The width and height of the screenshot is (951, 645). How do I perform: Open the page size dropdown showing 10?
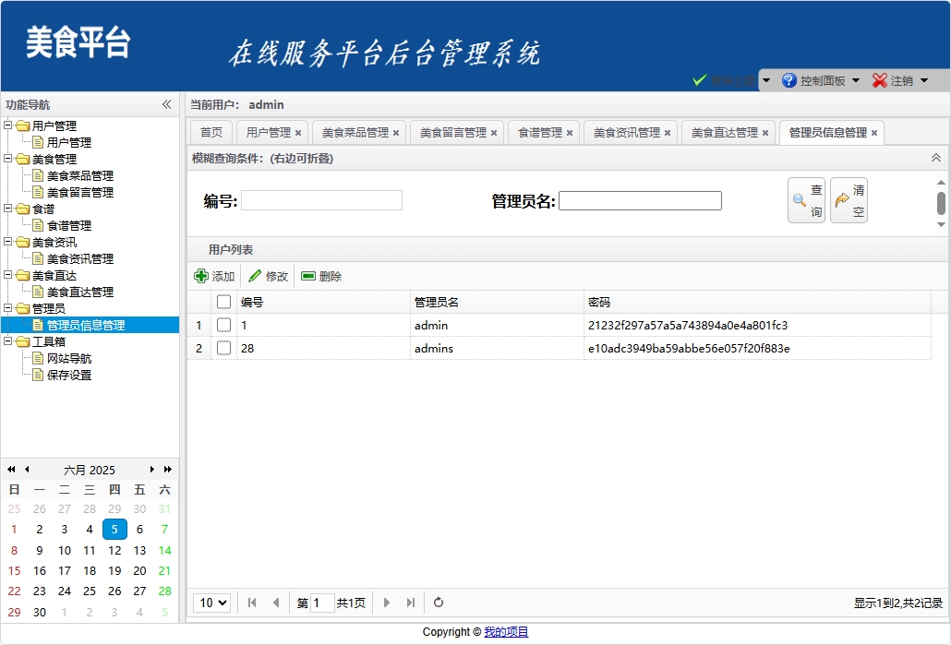[x=211, y=603]
